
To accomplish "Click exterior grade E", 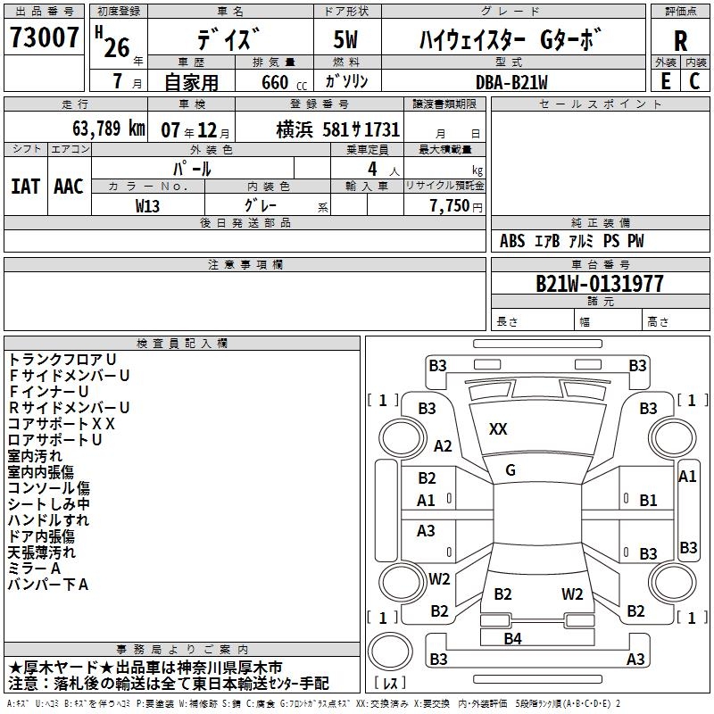I will [666, 80].
